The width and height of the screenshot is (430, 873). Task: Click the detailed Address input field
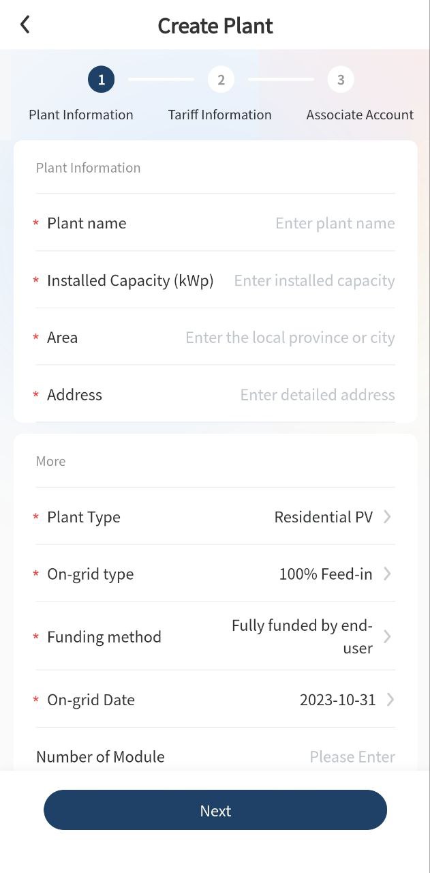(317, 395)
